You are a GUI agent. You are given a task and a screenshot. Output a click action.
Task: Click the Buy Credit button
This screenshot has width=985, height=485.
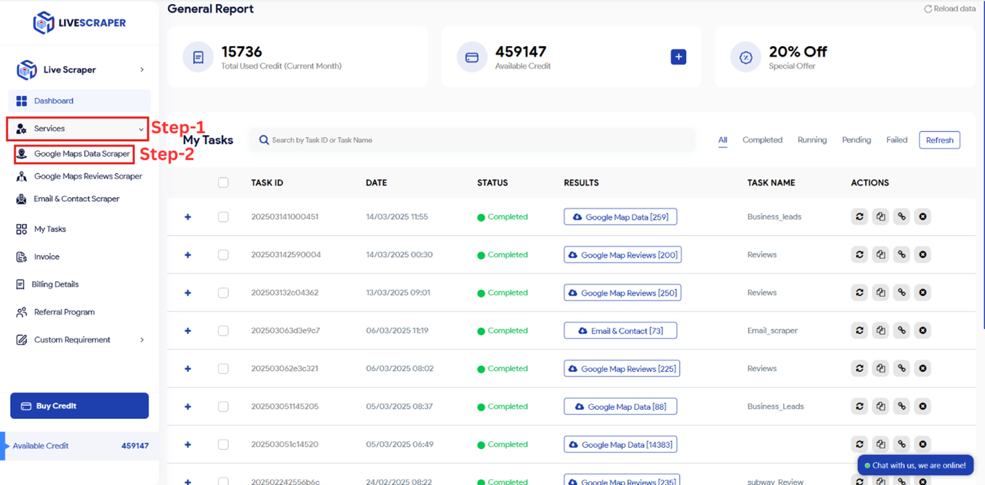click(x=79, y=406)
